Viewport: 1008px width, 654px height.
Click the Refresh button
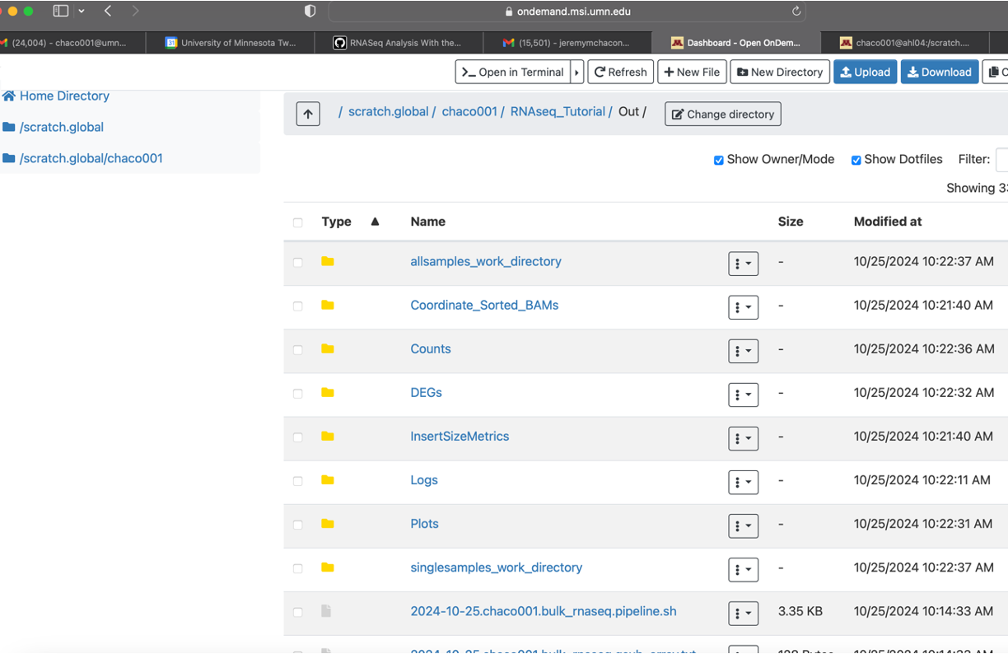621,72
